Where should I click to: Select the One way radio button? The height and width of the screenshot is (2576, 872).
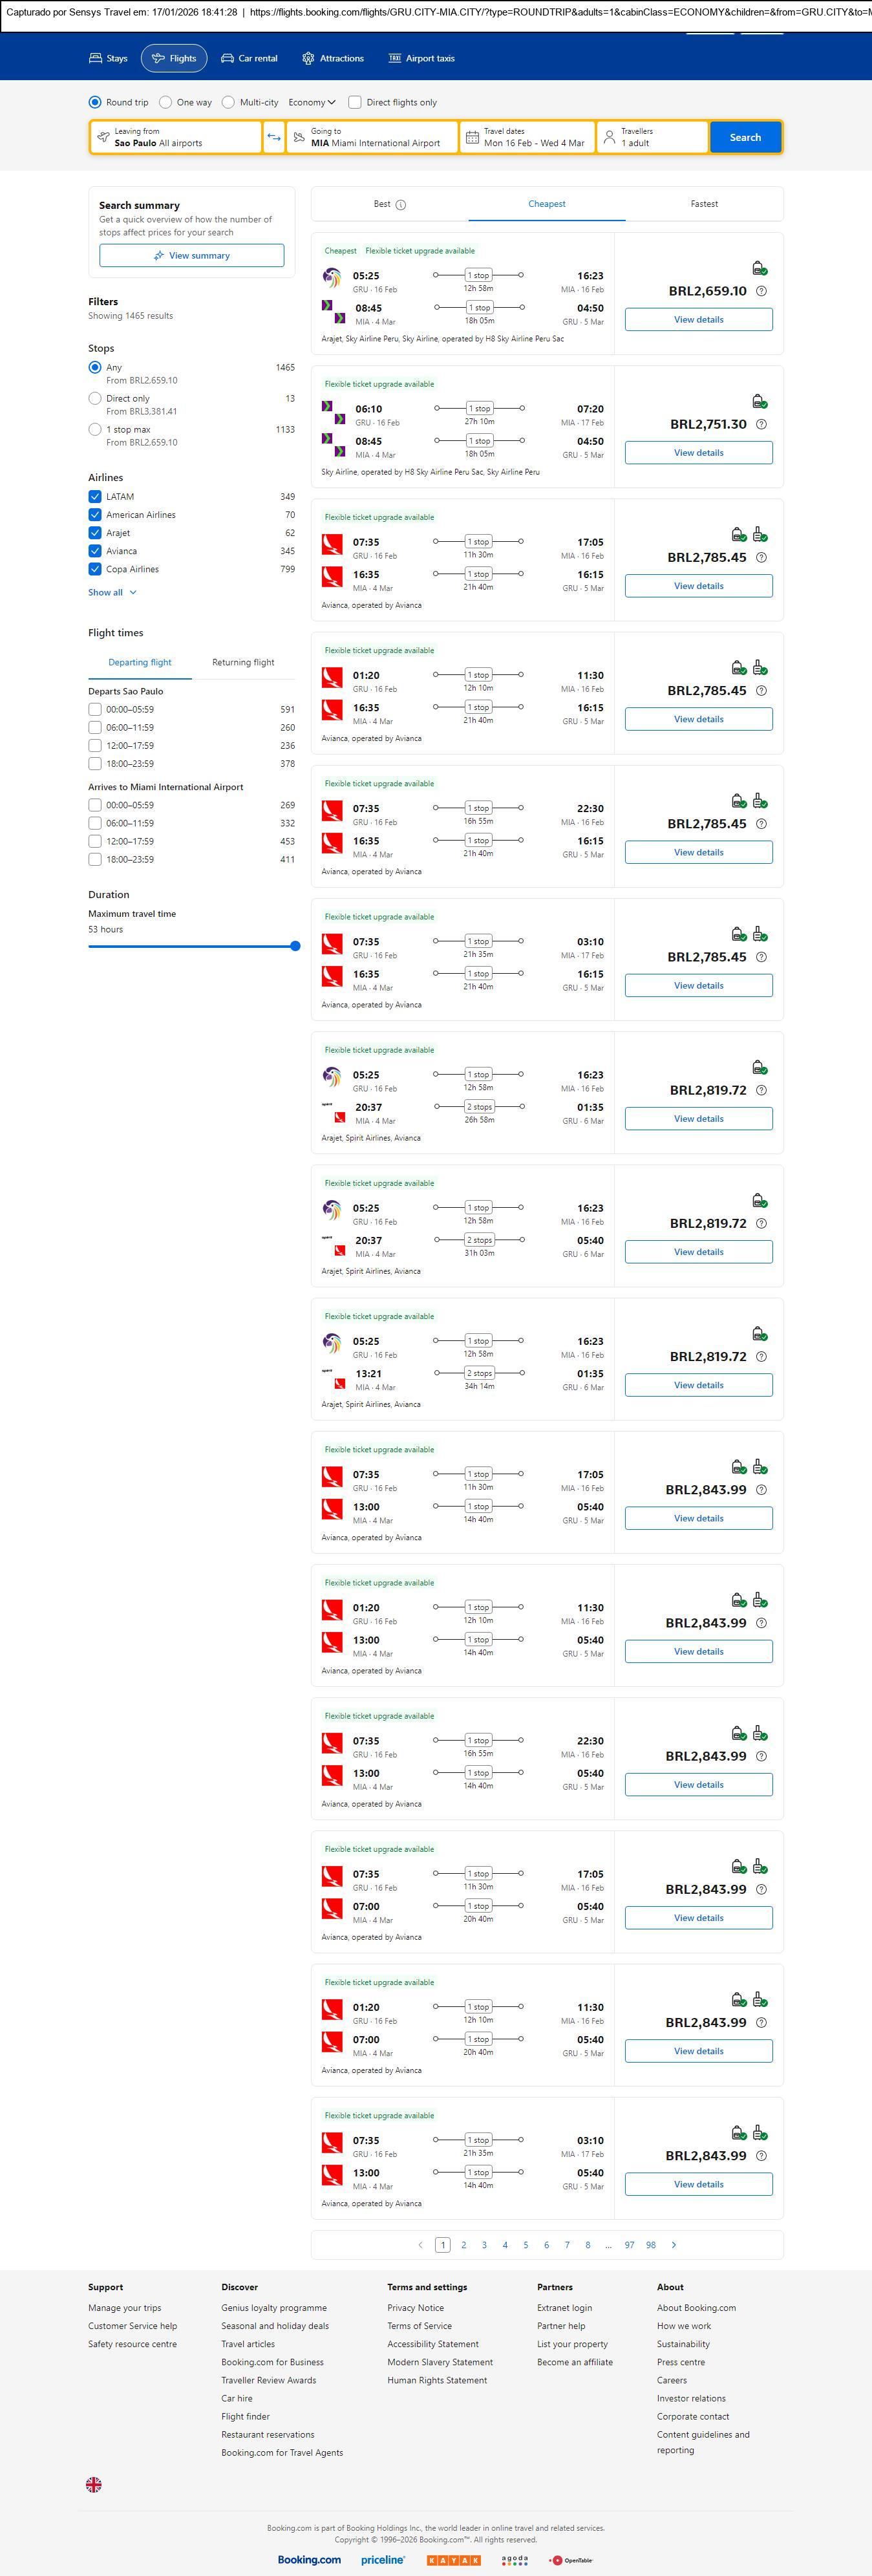(166, 102)
